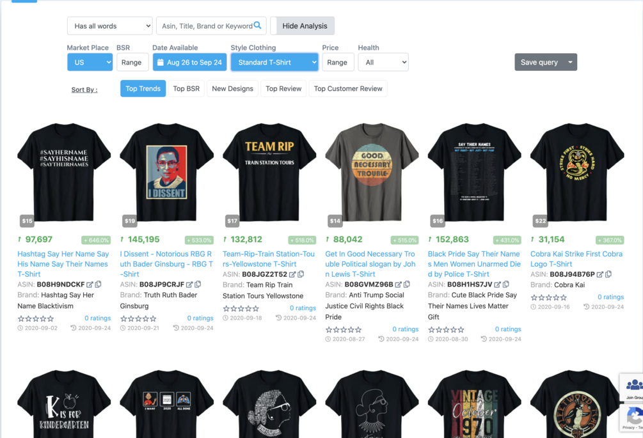643x438 pixels.
Task: Copy ASIN B08JP9CRJF with copy icon
Action: (198, 284)
